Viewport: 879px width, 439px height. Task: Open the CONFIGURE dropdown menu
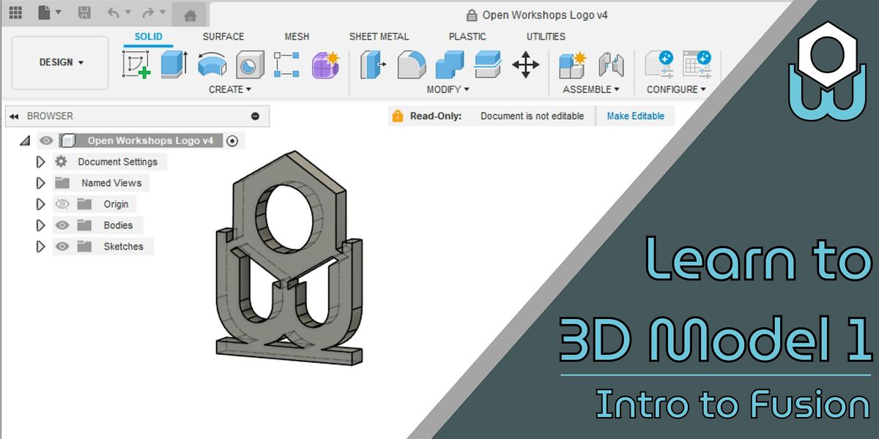pyautogui.click(x=676, y=89)
